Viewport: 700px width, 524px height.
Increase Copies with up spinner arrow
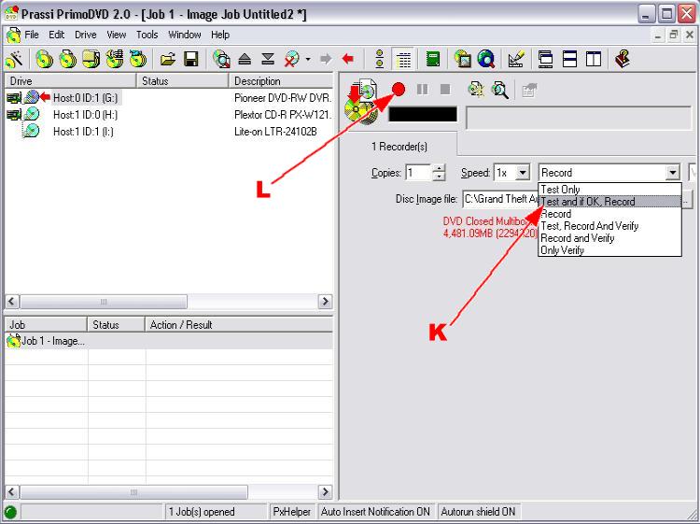coord(440,168)
